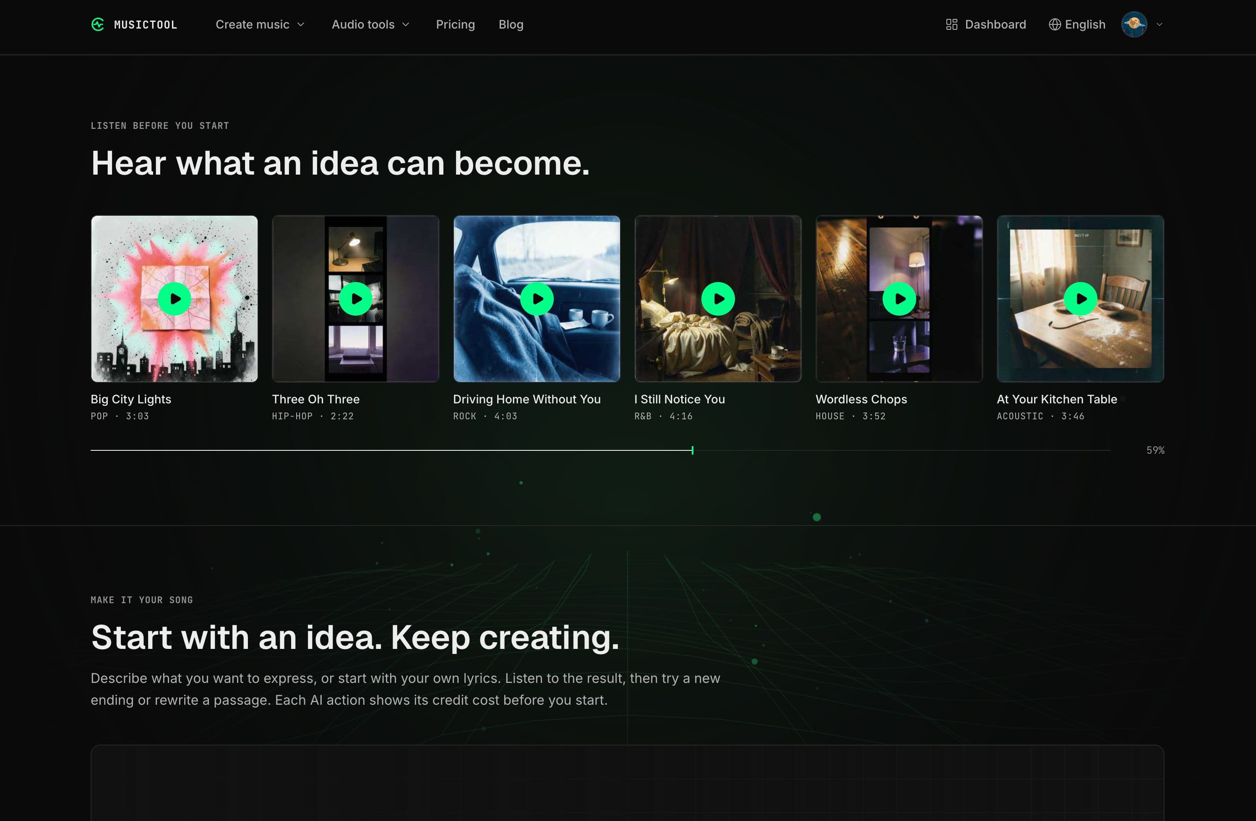Click the green progress bar handle
This screenshot has width=1256, height=821.
click(x=692, y=450)
